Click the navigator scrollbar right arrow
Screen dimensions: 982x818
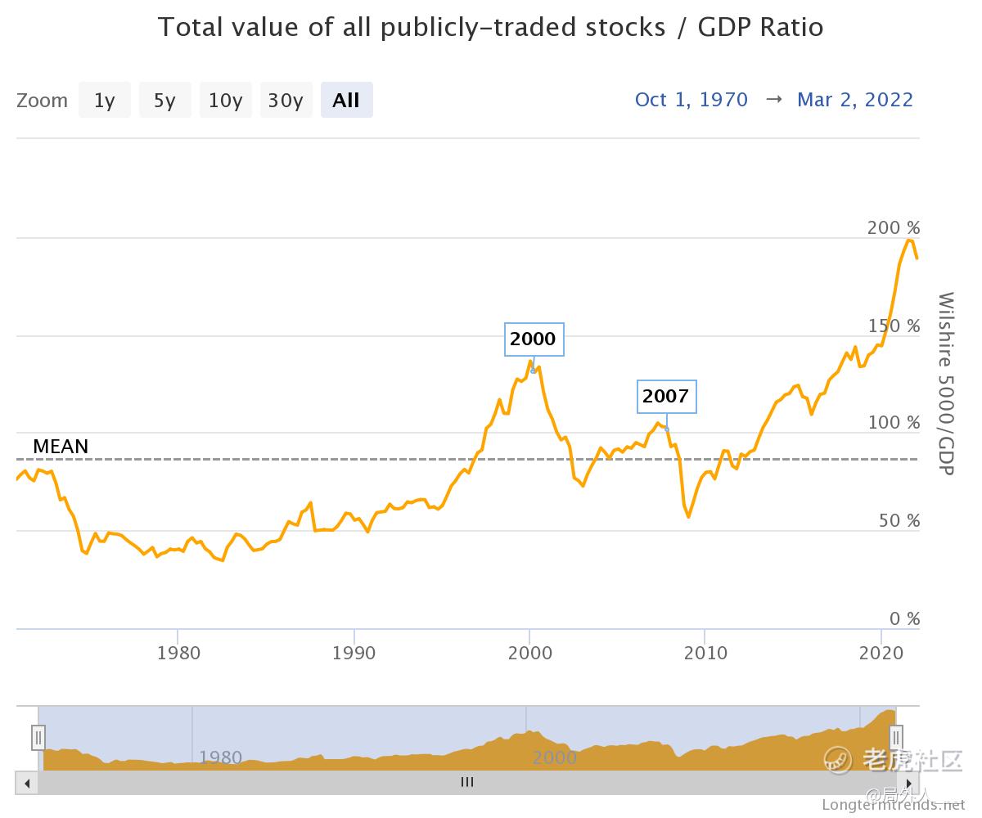(x=908, y=783)
